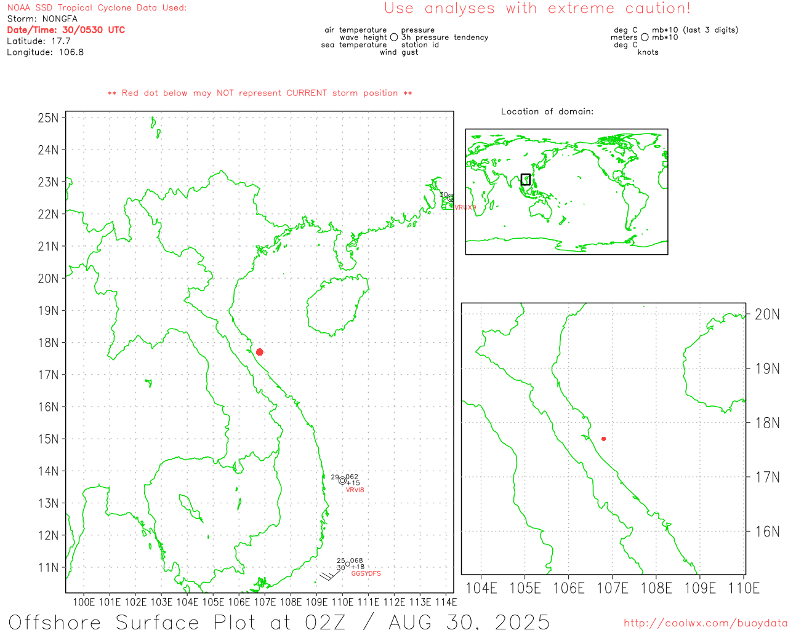The height and width of the screenshot is (630, 788).
Task: Click the 20N label on inset map
Action: point(767,314)
